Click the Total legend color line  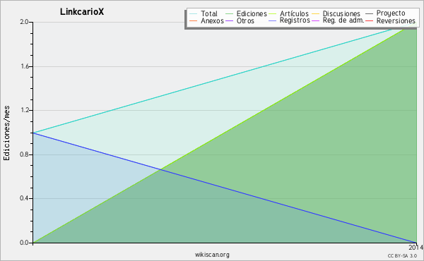pyautogui.click(x=193, y=13)
